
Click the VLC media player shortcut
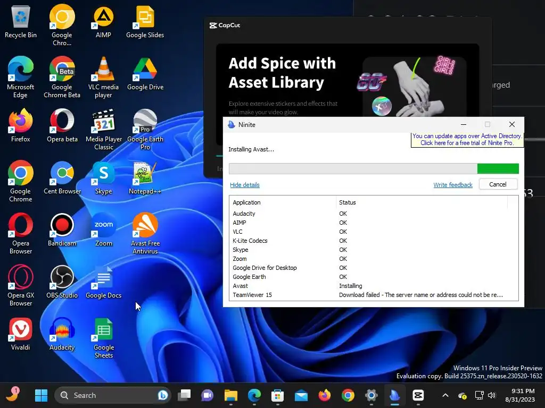tap(104, 78)
